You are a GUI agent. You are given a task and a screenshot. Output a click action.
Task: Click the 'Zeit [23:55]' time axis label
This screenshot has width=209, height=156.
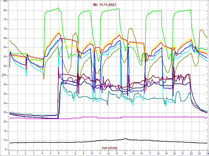point(109,148)
